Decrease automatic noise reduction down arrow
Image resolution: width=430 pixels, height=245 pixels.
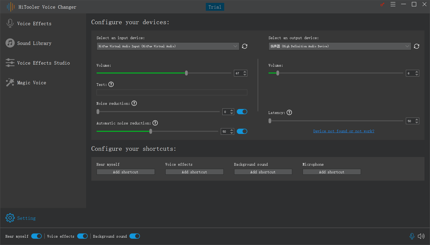click(x=232, y=133)
